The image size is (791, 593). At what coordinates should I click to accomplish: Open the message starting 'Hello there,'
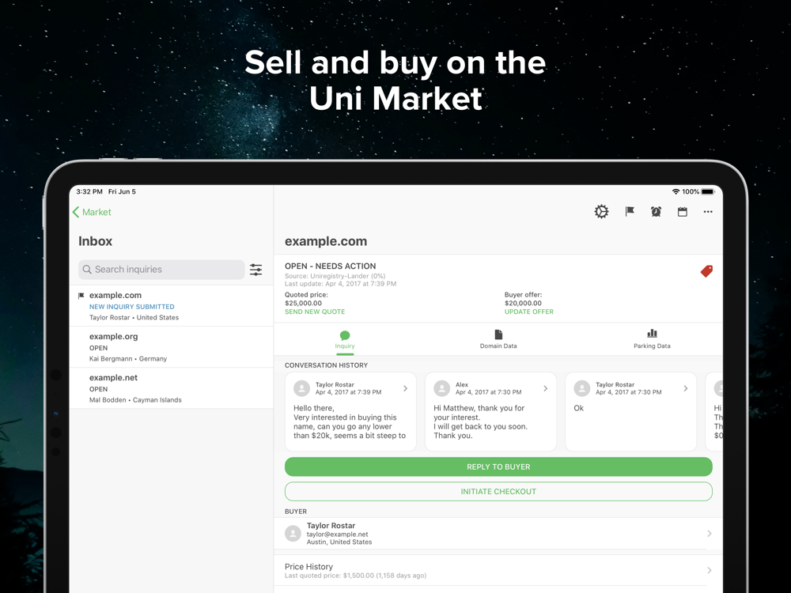point(350,412)
